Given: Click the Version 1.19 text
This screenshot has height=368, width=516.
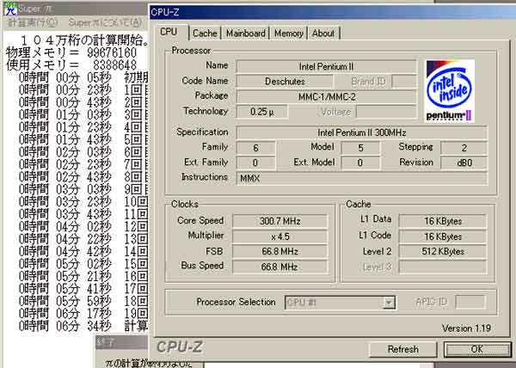Looking at the screenshot, I should coord(466,328).
